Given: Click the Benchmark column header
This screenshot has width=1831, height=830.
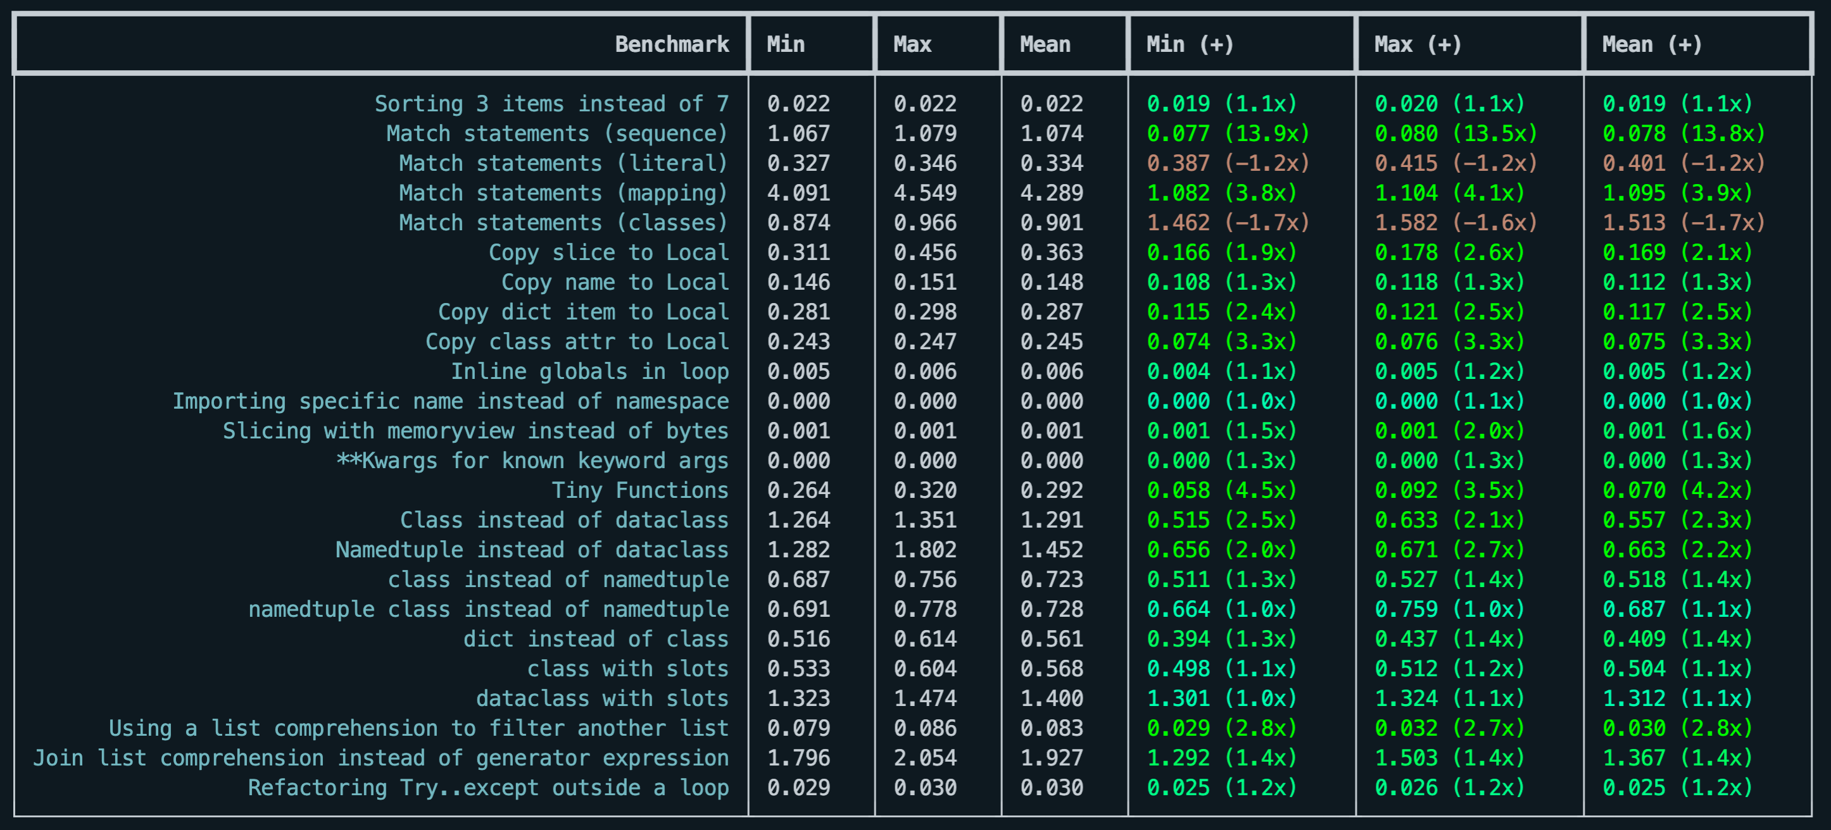Looking at the screenshot, I should click(x=671, y=45).
